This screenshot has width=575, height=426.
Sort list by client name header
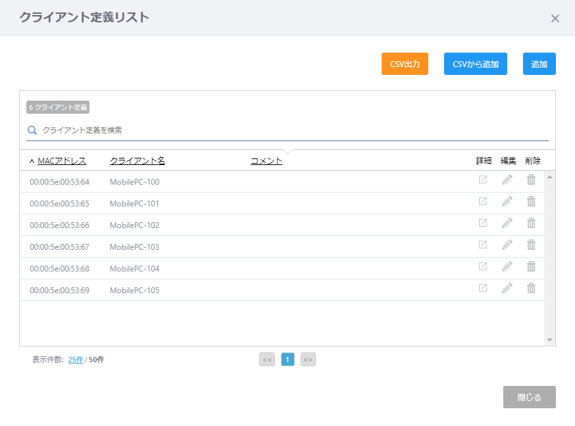tap(137, 161)
